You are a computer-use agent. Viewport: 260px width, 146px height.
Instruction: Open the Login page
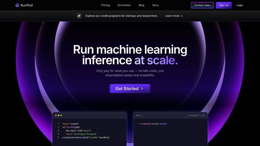point(239,5)
